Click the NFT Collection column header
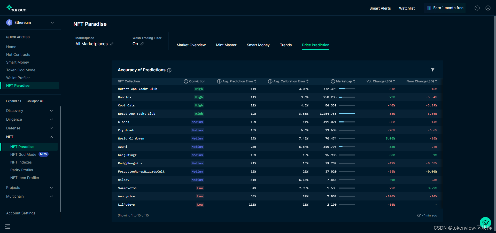The width and height of the screenshot is (496, 233). tap(129, 81)
